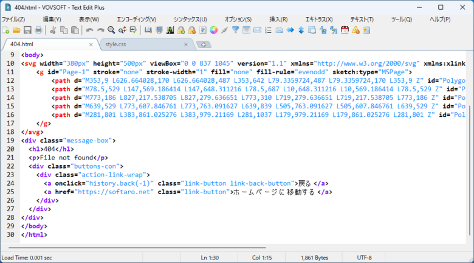Click the spell check icon with green checkmark
This screenshot has height=263, width=474.
[x=133, y=30]
